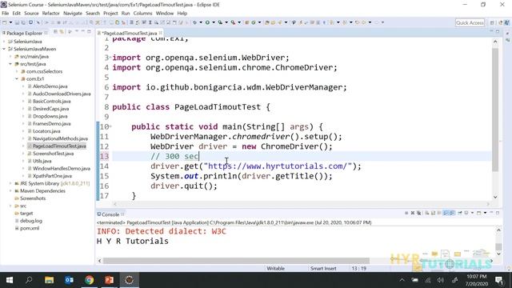Click the Console horizontal scrollbar
This screenshot has width=512, height=288.
tap(236, 261)
